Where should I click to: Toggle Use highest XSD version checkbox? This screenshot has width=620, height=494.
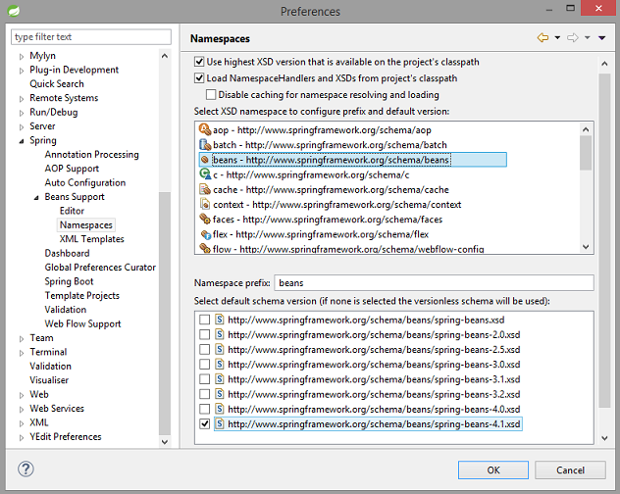click(199, 62)
